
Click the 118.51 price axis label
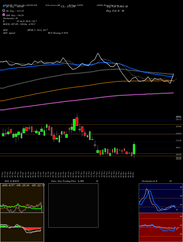[179, 133]
